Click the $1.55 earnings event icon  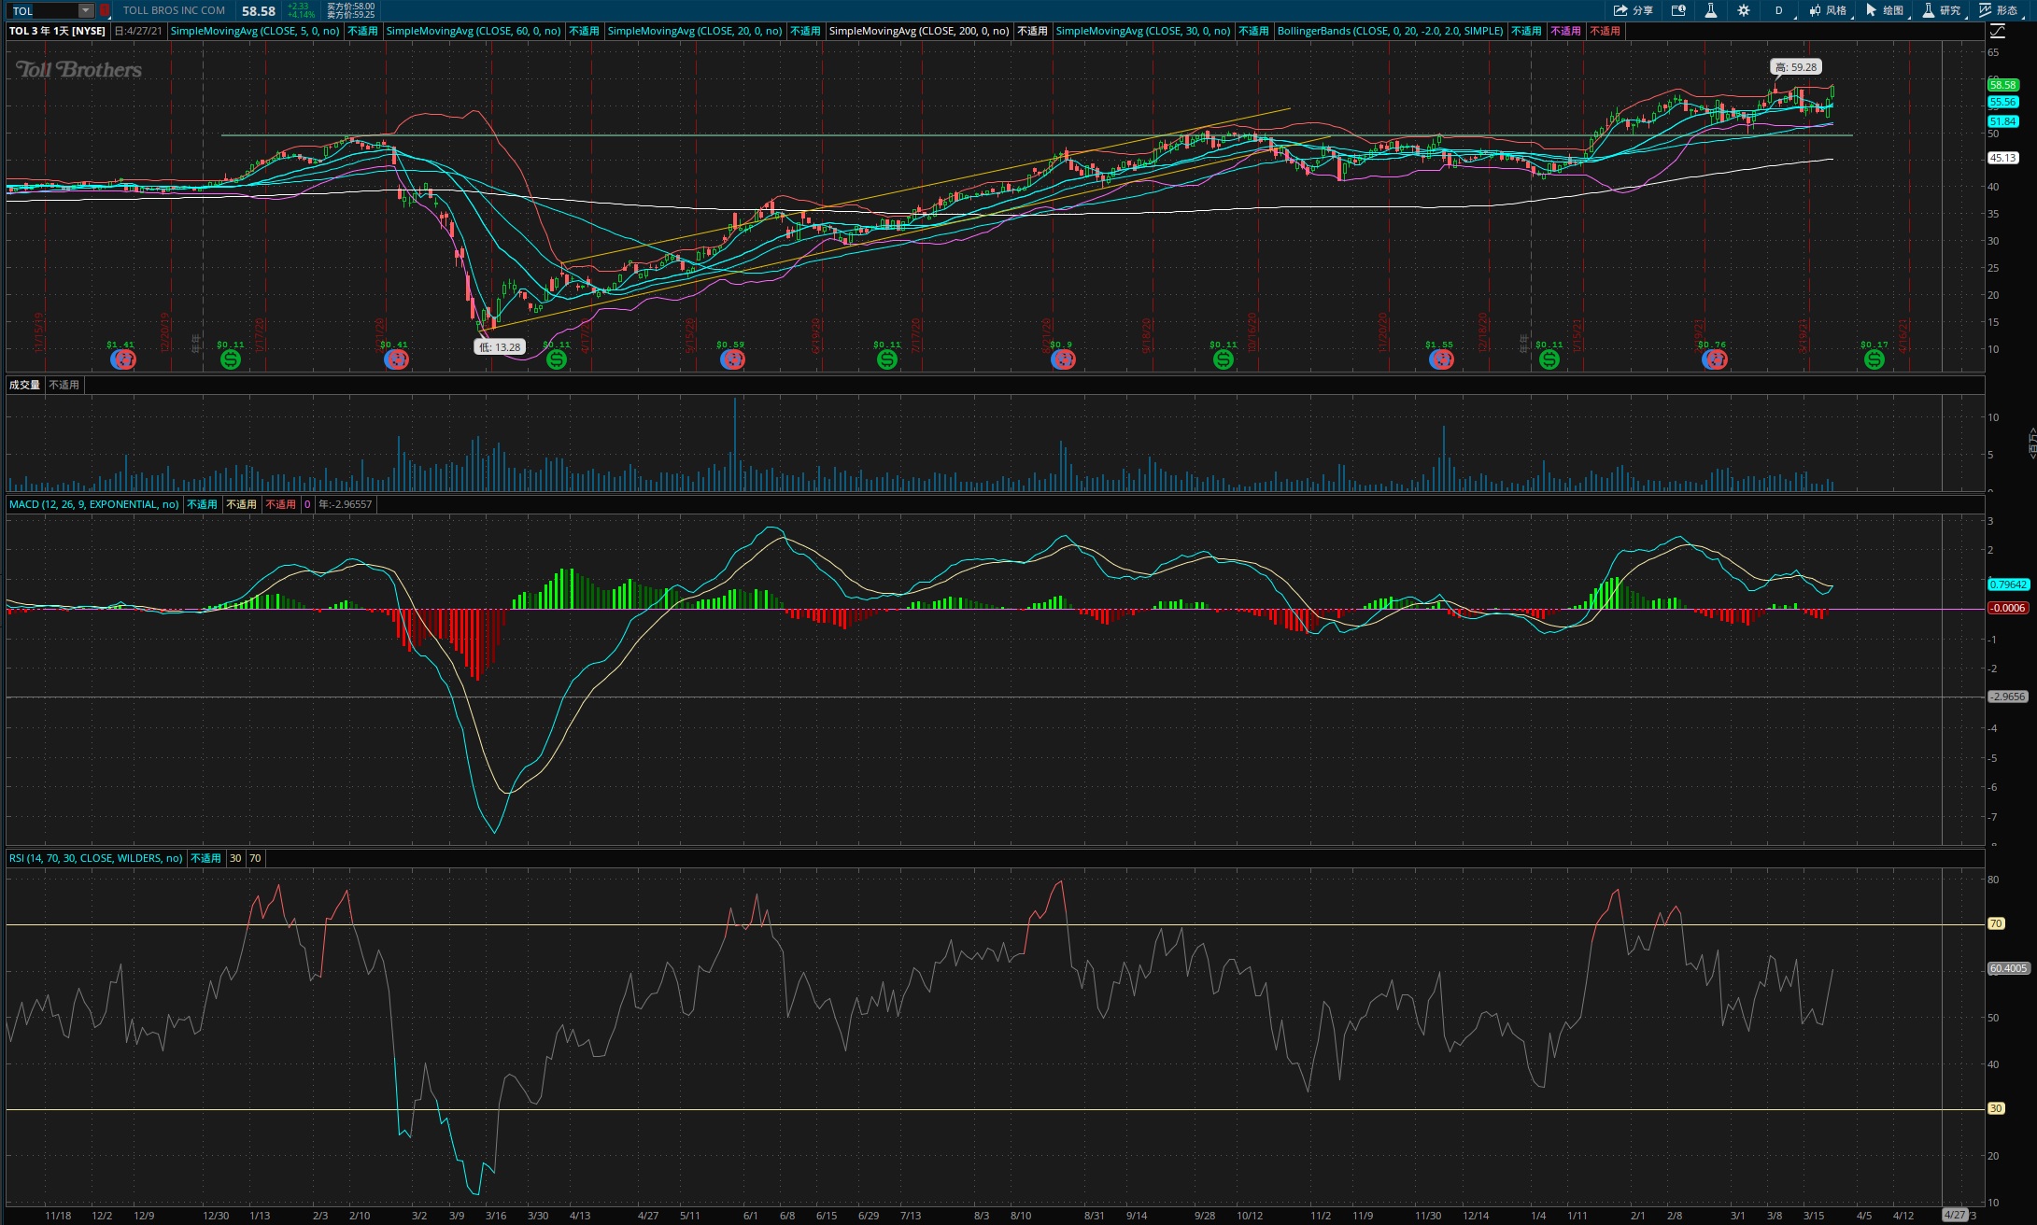(x=1440, y=359)
